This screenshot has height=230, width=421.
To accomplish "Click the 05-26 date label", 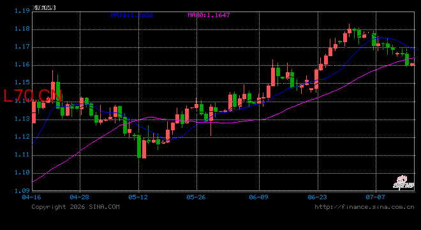I will coord(196,197).
